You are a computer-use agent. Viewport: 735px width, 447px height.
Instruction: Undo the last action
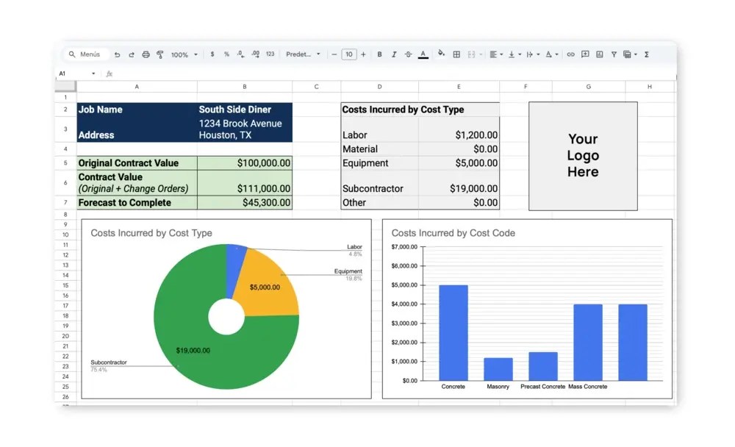[118, 54]
